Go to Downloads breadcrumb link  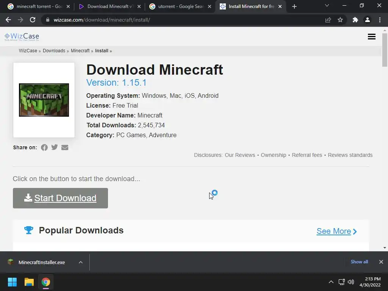point(54,51)
